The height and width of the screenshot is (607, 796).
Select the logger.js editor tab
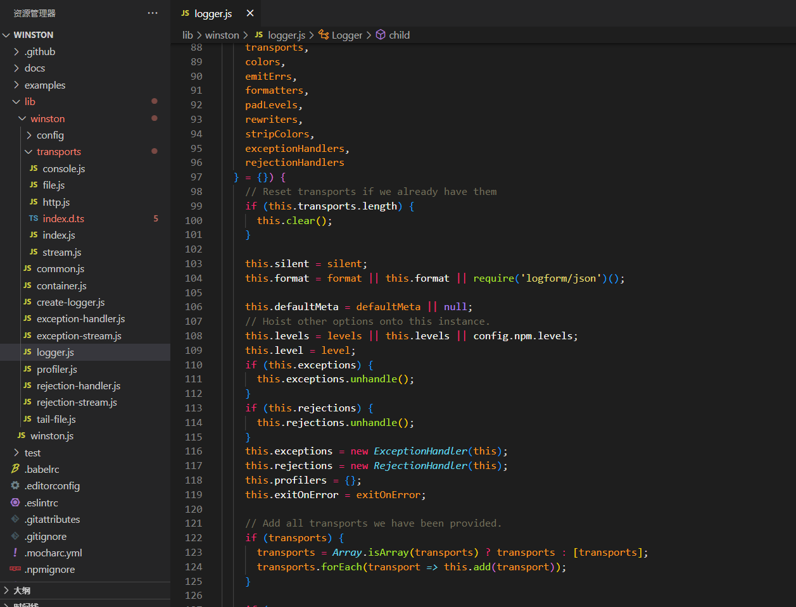[212, 13]
